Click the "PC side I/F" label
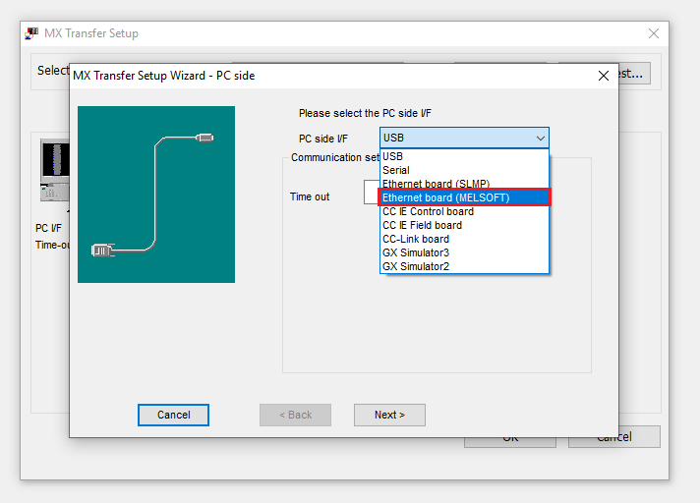Screen dimensions: 700x503 click(x=323, y=139)
